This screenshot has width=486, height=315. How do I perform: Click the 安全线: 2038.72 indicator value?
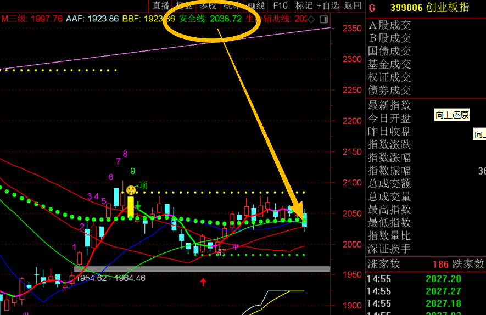(210, 19)
